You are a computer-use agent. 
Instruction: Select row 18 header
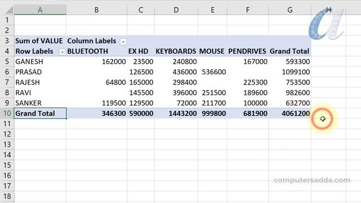pos(7,196)
